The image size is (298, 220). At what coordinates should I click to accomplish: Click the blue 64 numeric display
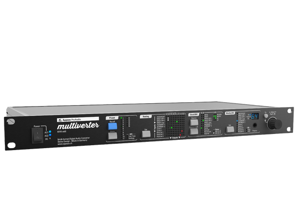(255, 116)
